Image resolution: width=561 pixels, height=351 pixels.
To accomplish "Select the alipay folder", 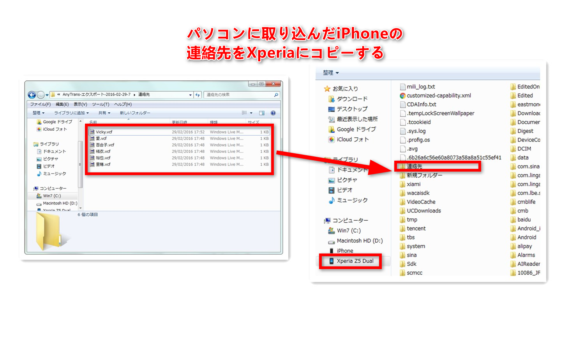I will (x=521, y=246).
